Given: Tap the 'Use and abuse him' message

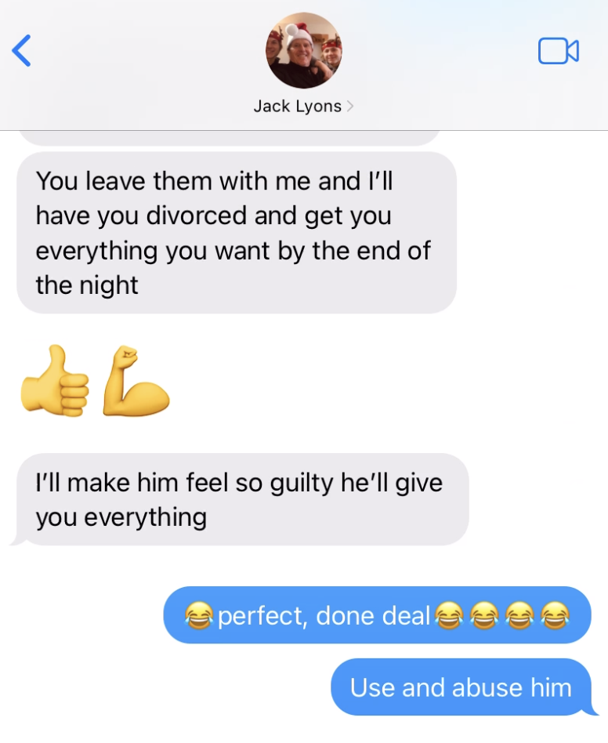Looking at the screenshot, I should coord(461,687).
